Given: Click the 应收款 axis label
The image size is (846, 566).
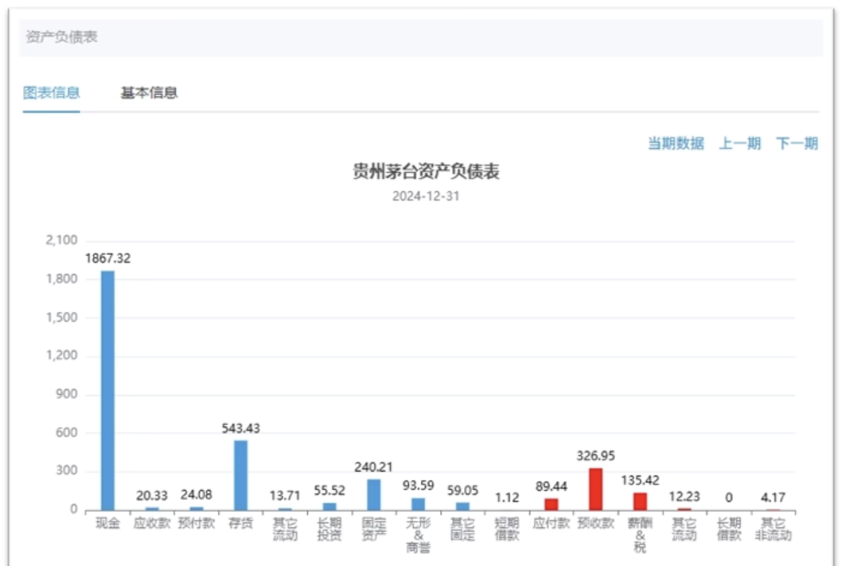Looking at the screenshot, I should click(152, 523).
